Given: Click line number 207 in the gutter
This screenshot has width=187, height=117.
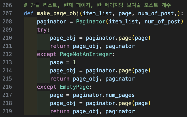Looking at the screenshot, I should (x=7, y=13).
